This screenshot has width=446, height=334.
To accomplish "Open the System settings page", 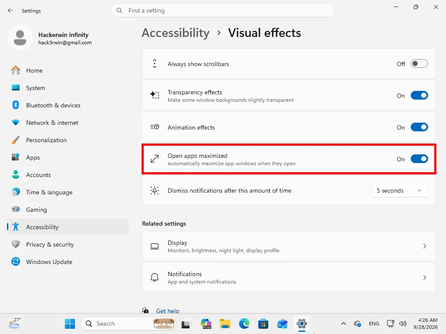I will click(x=68, y=88).
